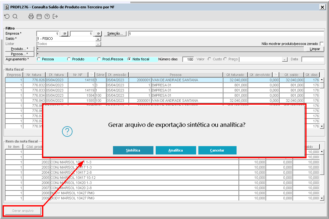Click into the second Empresa number field
Viewport: 329px width, 219px height.
click(x=82, y=34)
